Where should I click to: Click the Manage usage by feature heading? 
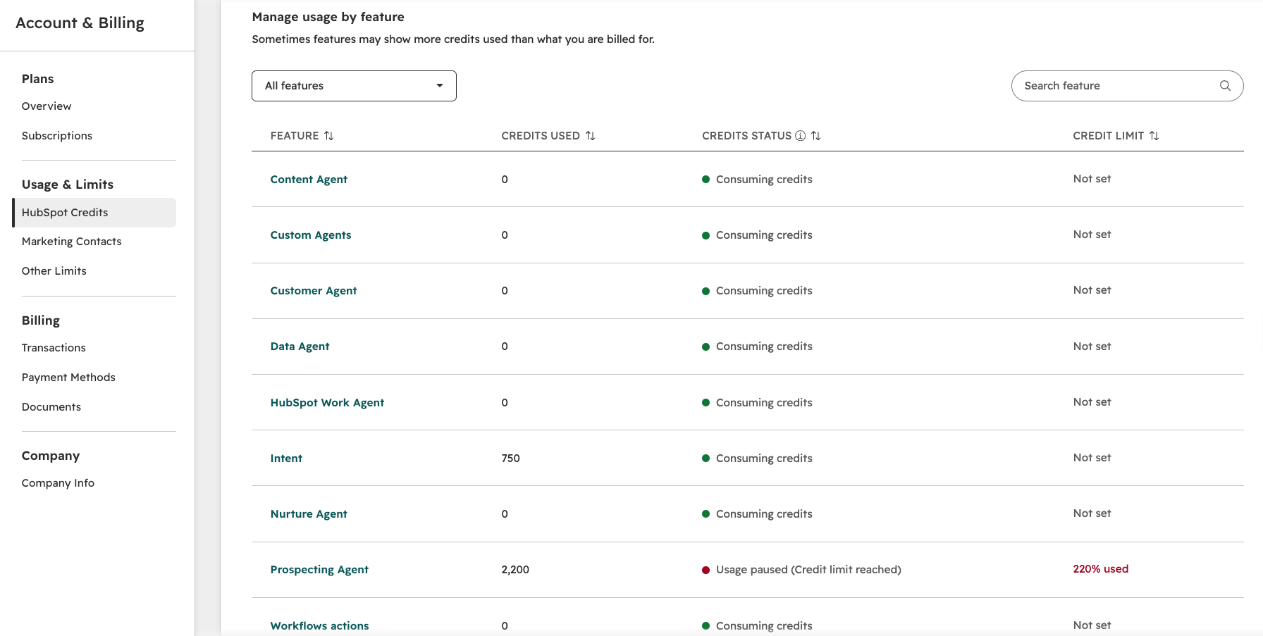pyautogui.click(x=328, y=17)
